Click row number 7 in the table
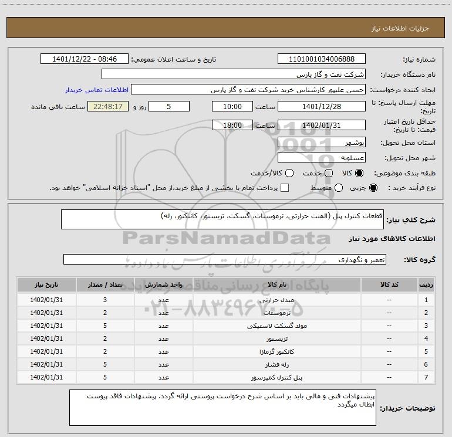Viewport: 452px width, 437px height. click(x=426, y=377)
